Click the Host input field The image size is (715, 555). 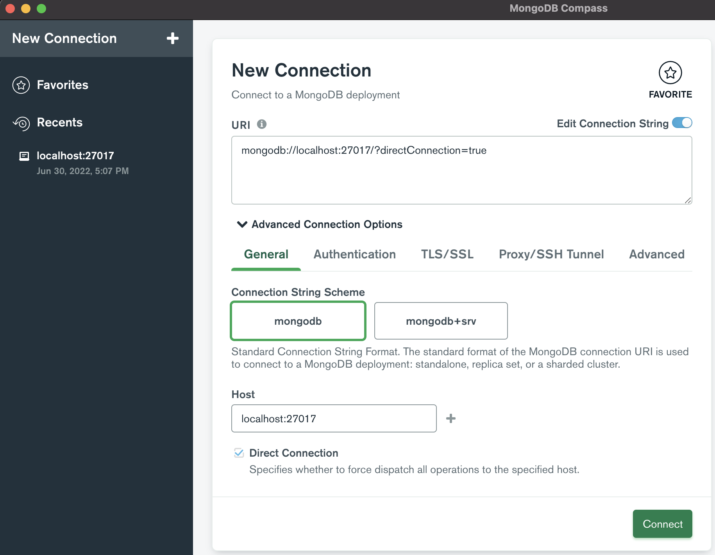(334, 418)
